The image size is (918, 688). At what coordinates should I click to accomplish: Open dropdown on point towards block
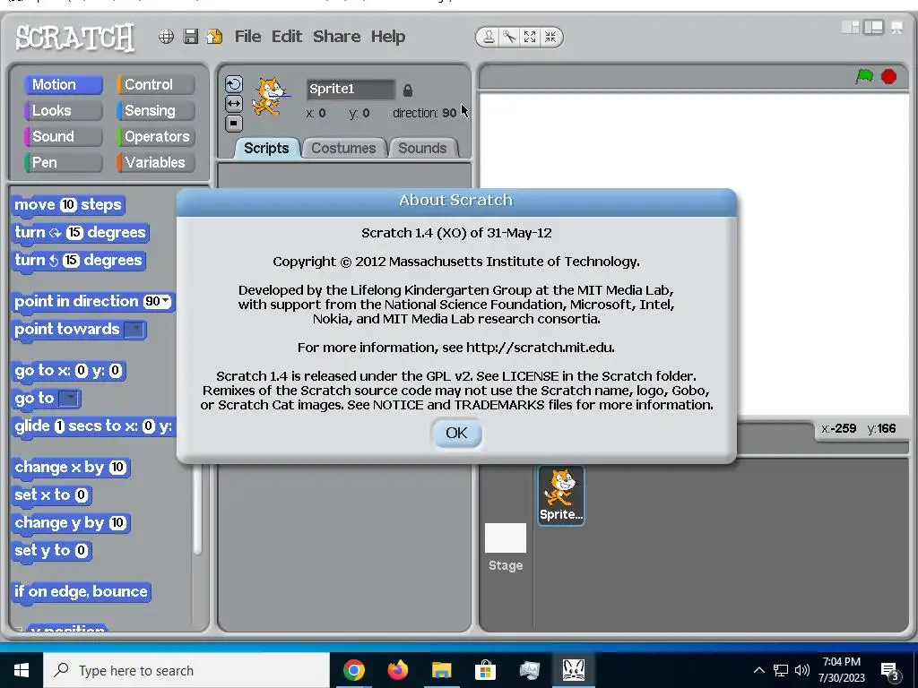134,330
